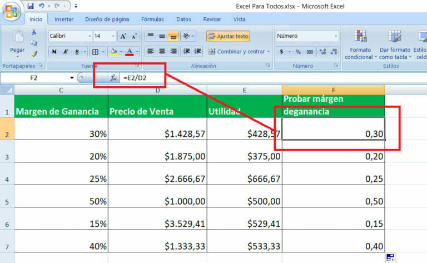Decrease decimal places
427x263 pixels.
[x=334, y=52]
